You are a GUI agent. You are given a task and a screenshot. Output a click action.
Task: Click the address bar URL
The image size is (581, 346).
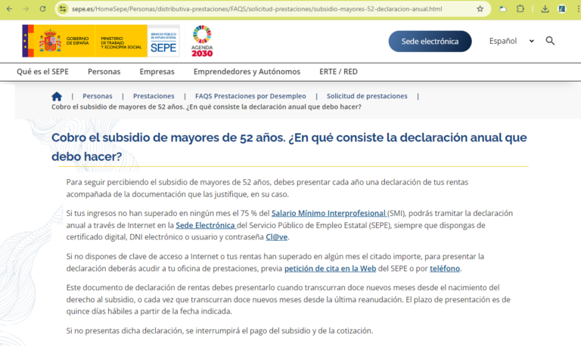[x=256, y=9]
